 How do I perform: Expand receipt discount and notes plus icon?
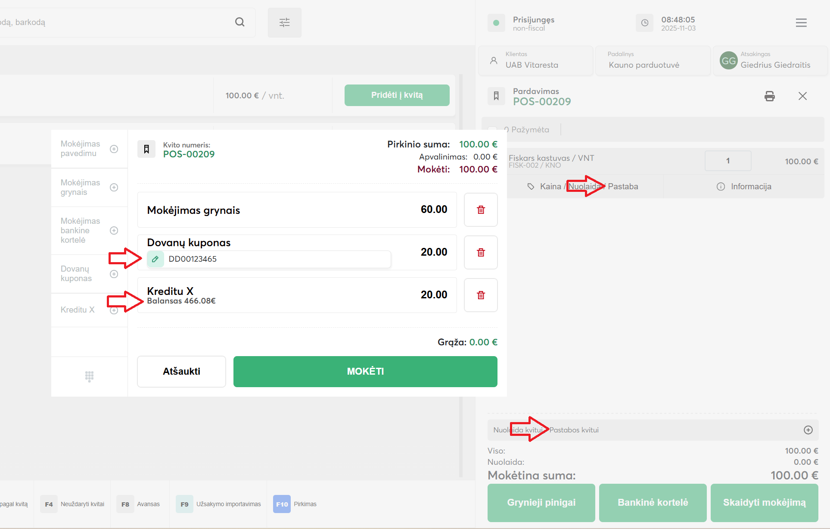pos(808,430)
